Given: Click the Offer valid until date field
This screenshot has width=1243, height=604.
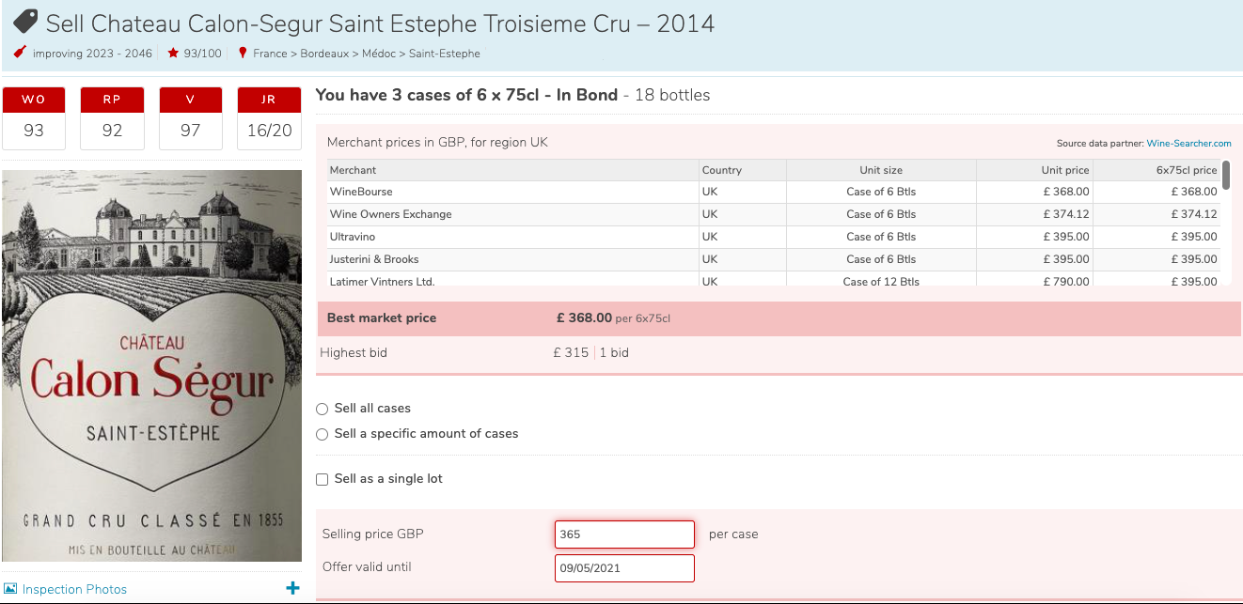Looking at the screenshot, I should [624, 568].
